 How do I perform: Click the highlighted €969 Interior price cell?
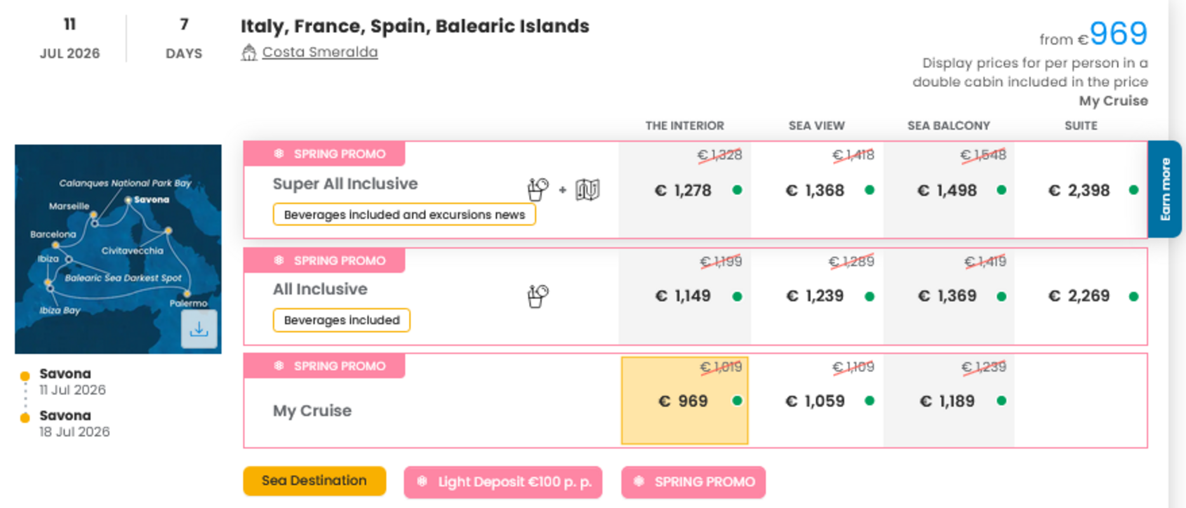[x=684, y=400]
